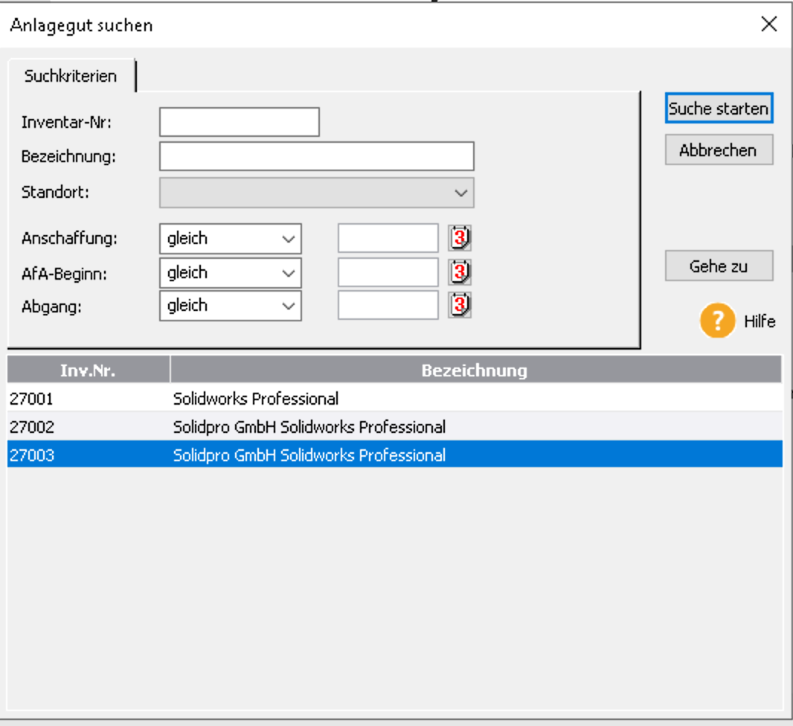Open calendar picker for AfA-Beginn date
The height and width of the screenshot is (726, 793).
click(459, 272)
